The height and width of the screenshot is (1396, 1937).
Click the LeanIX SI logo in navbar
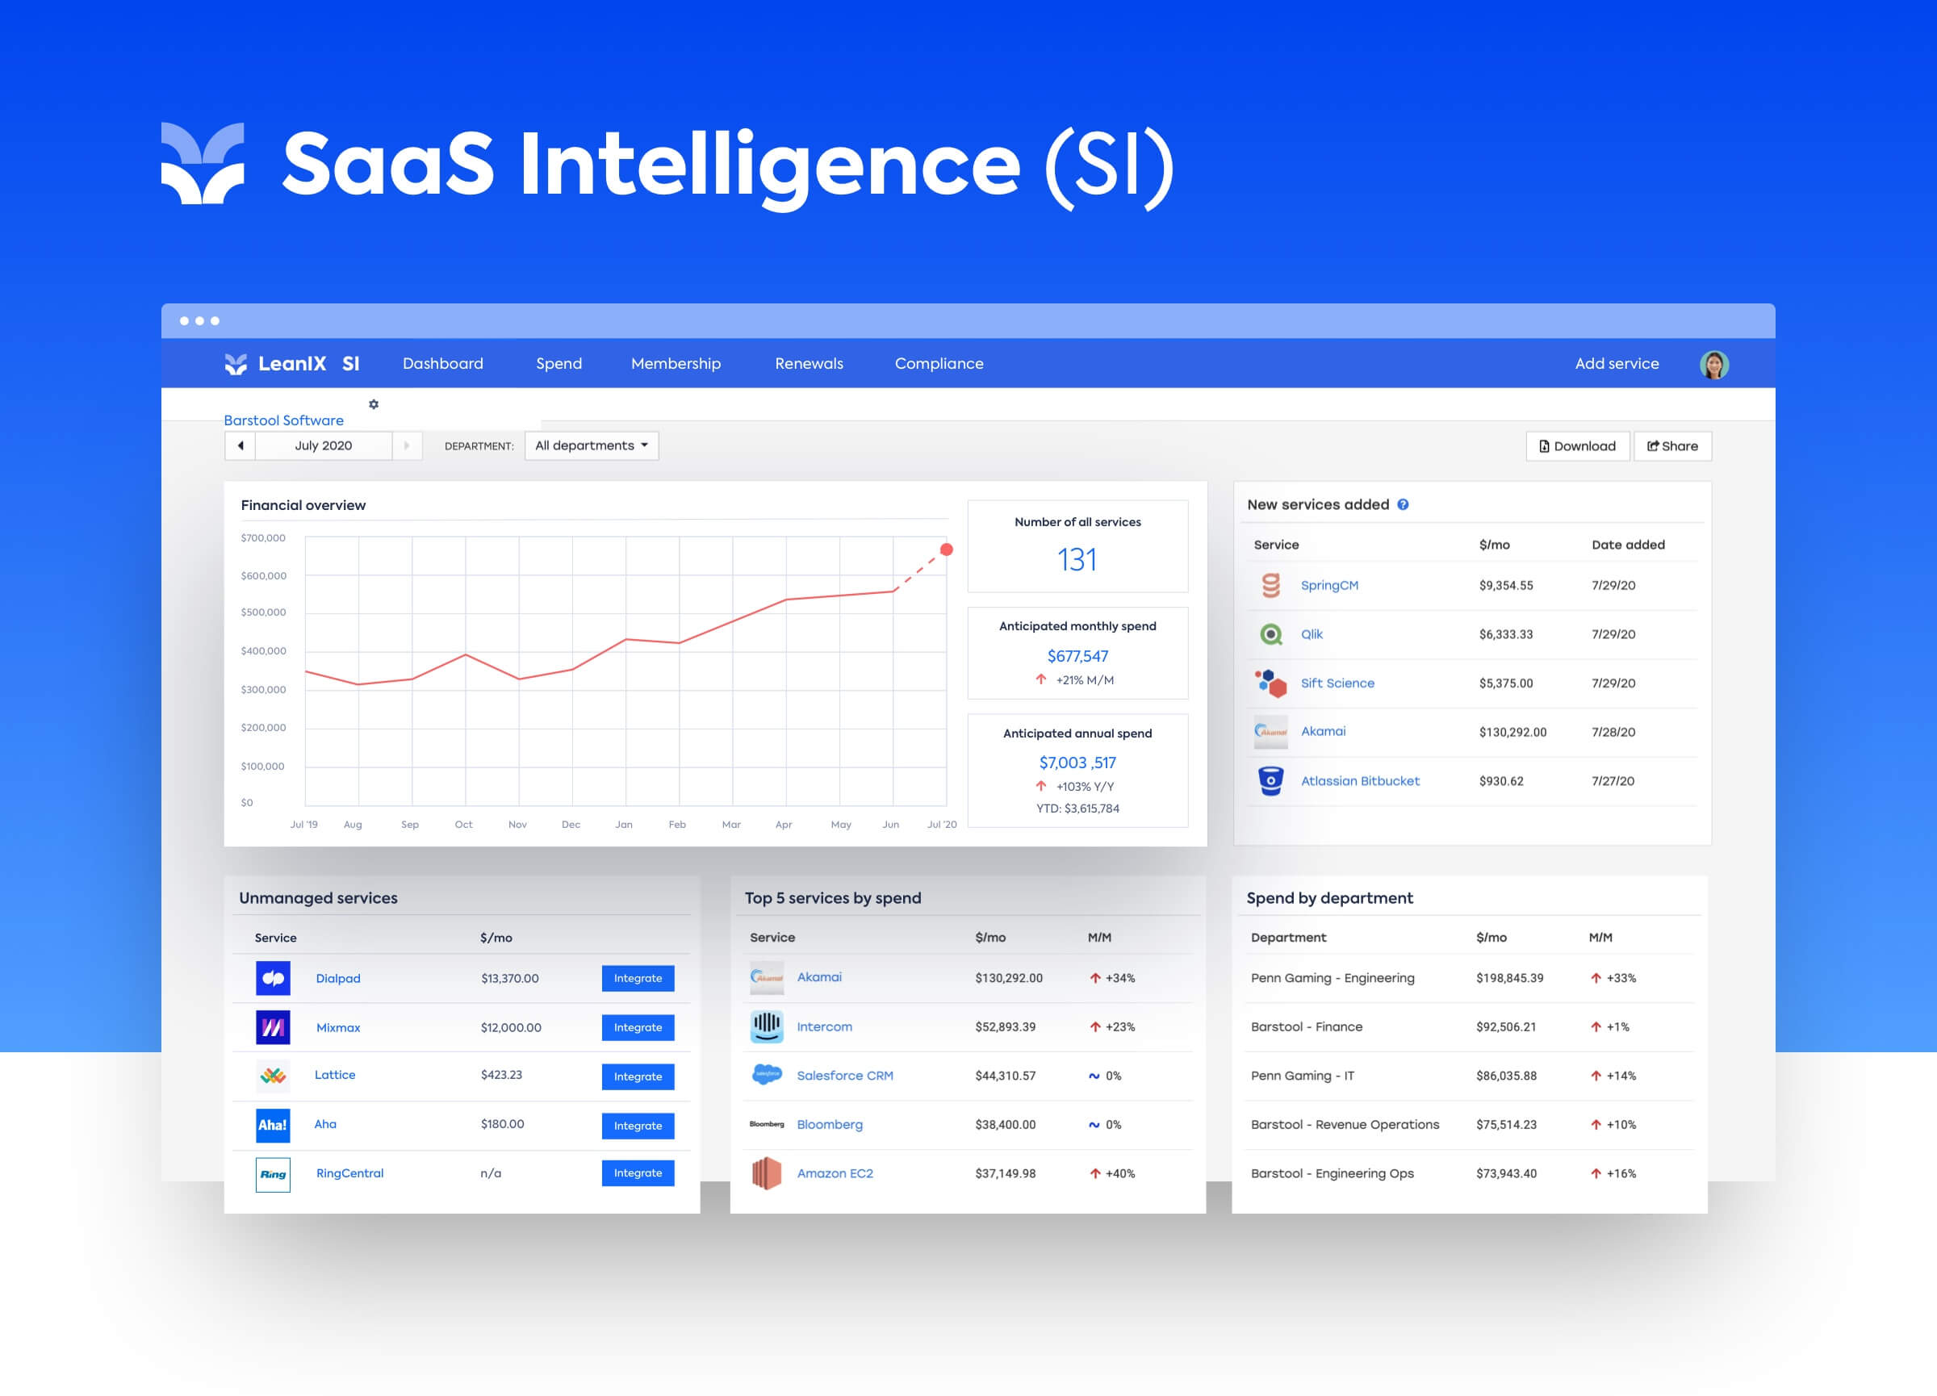point(291,364)
